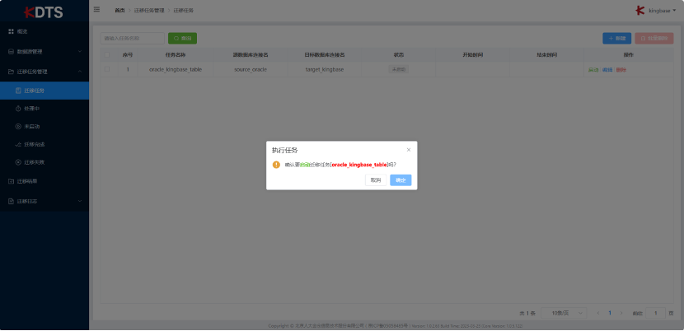The width and height of the screenshot is (684, 331).
Task: Click the 数据源管理 database icon
Action: coord(12,51)
